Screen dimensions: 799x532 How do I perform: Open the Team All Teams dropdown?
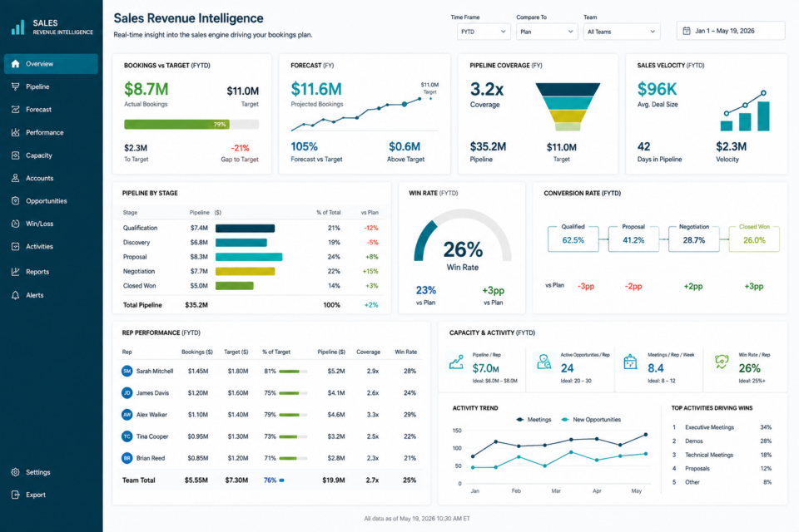[622, 32]
